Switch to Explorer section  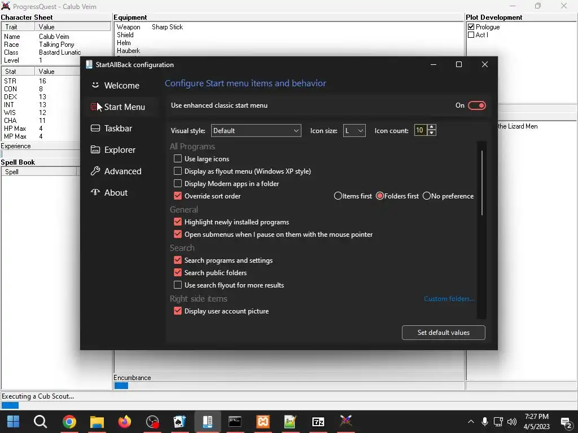point(122,149)
